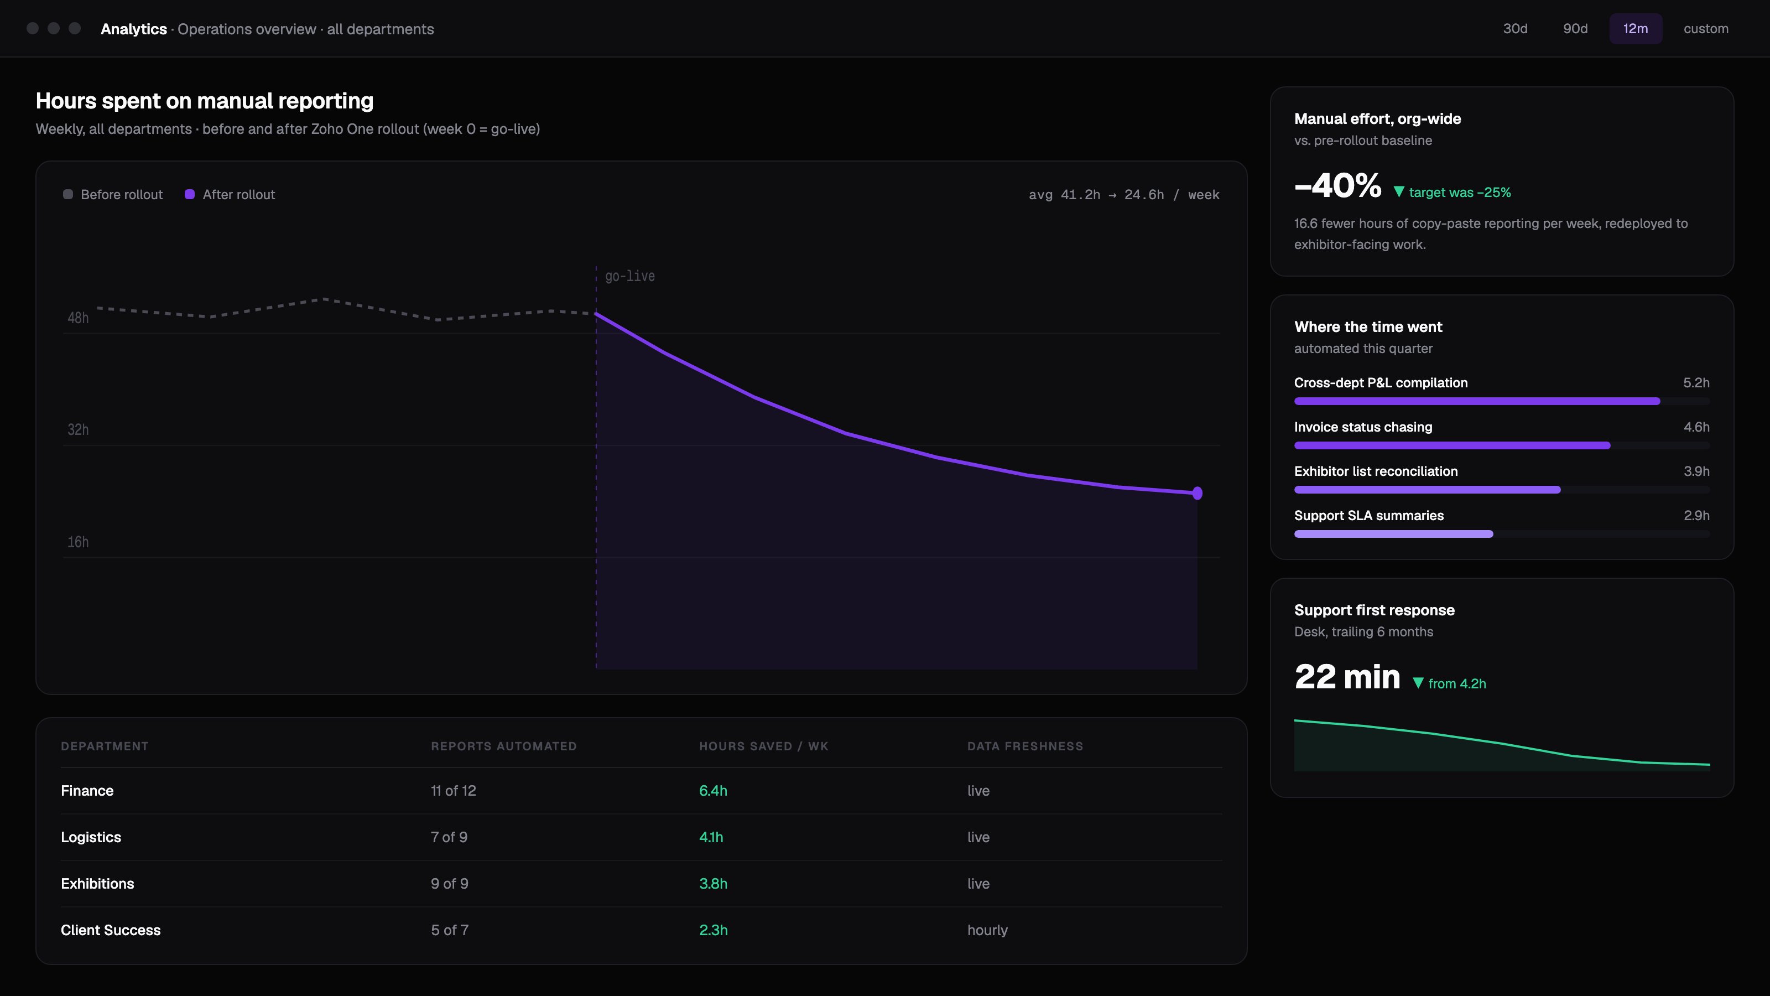Click the 'hourly' data freshness value
Viewport: 1770px width, 996px height.
[x=987, y=930]
